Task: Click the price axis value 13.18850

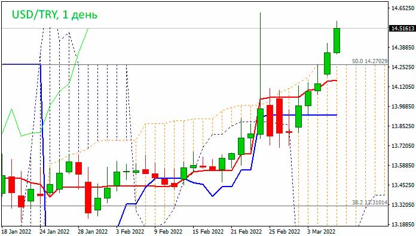Action: [x=403, y=224]
